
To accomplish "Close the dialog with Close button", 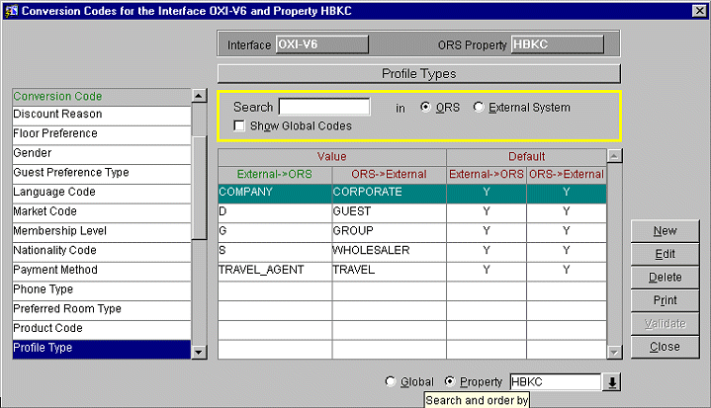I will pos(665,347).
